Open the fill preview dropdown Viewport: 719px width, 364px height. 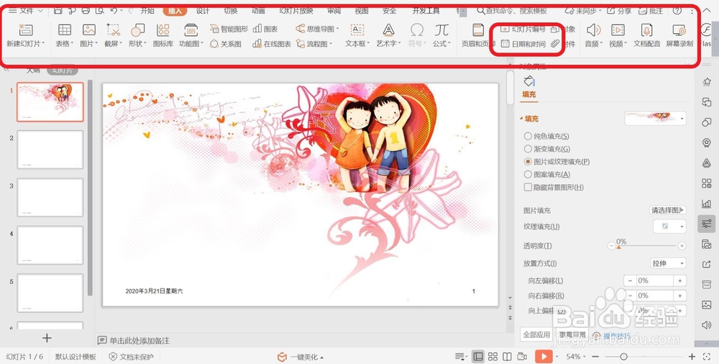point(655,119)
